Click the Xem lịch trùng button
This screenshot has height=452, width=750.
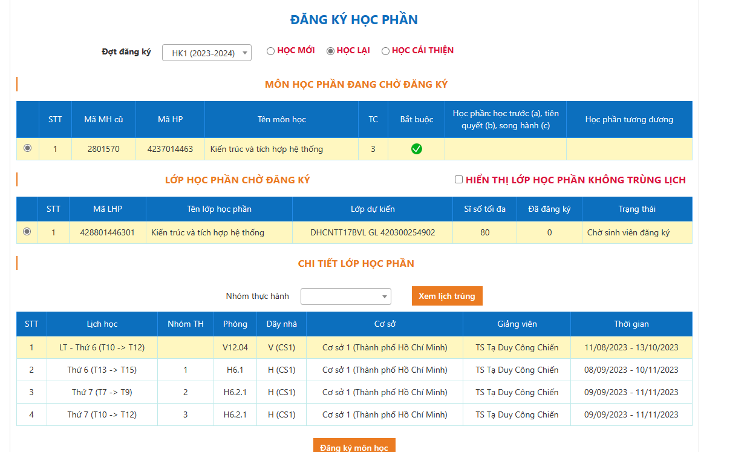click(447, 296)
